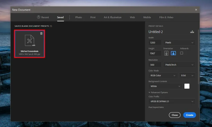Select landscape orientation icon
Viewport: 212px width, 127px height.
click(x=174, y=53)
